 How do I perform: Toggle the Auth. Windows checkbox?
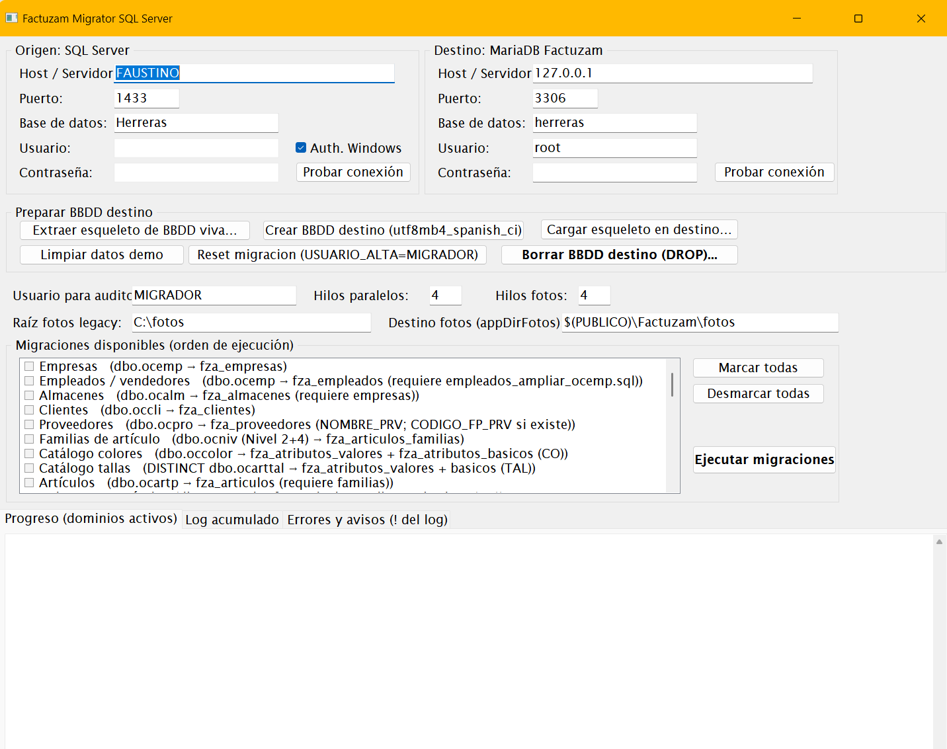pyautogui.click(x=301, y=147)
